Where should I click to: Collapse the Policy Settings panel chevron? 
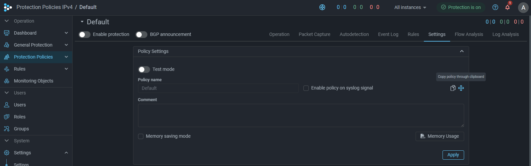[461, 51]
